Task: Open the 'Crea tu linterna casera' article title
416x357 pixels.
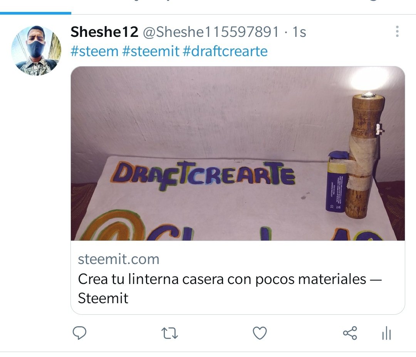Action: pyautogui.click(x=230, y=289)
